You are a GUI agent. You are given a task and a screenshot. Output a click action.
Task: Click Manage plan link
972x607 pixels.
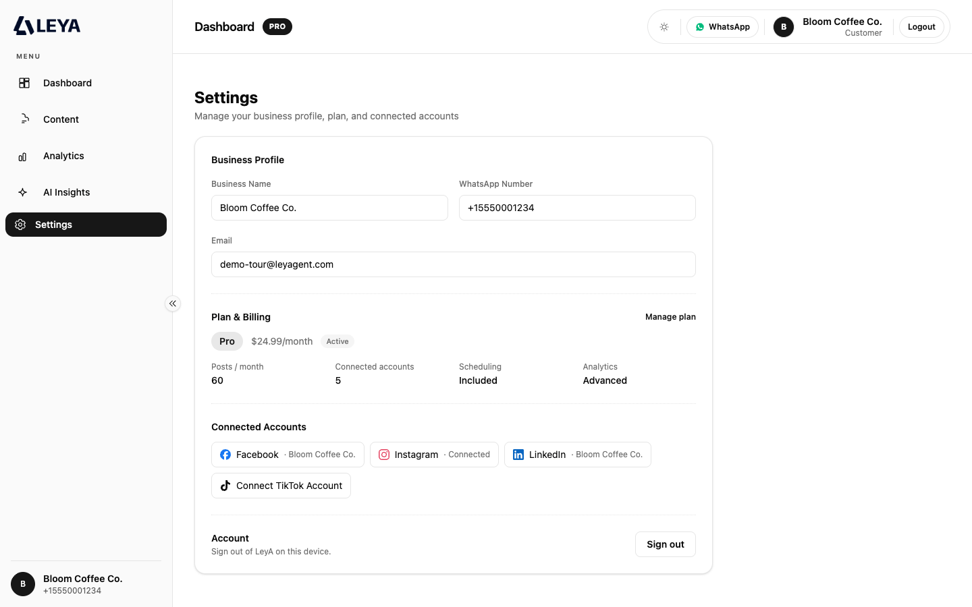click(x=670, y=317)
